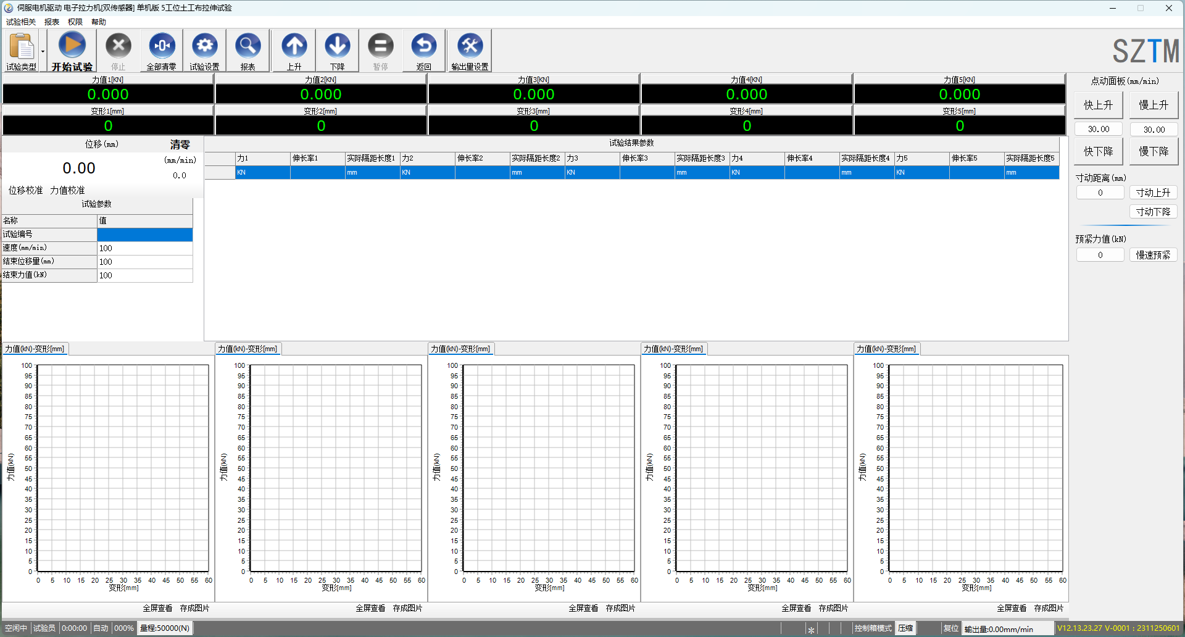Click the 寸动下降 jog down button
The image size is (1185, 637).
click(1154, 212)
